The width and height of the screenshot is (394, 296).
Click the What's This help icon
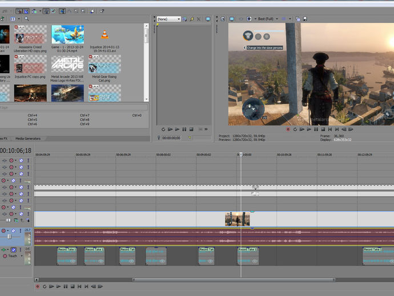tap(102, 11)
